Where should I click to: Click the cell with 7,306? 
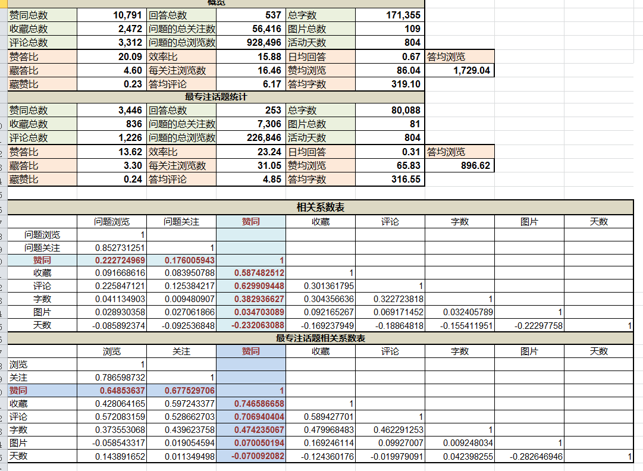pyautogui.click(x=250, y=124)
